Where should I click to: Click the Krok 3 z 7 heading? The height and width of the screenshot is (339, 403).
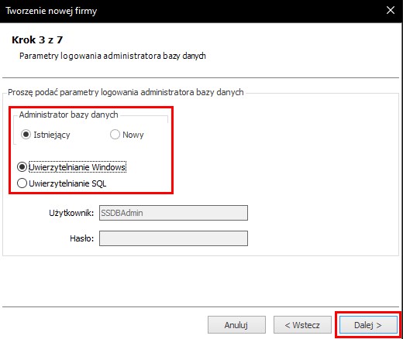click(37, 39)
